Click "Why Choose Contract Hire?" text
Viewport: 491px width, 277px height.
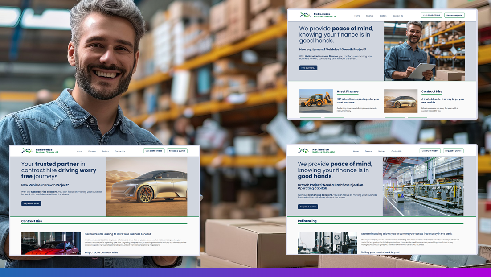coord(101,252)
